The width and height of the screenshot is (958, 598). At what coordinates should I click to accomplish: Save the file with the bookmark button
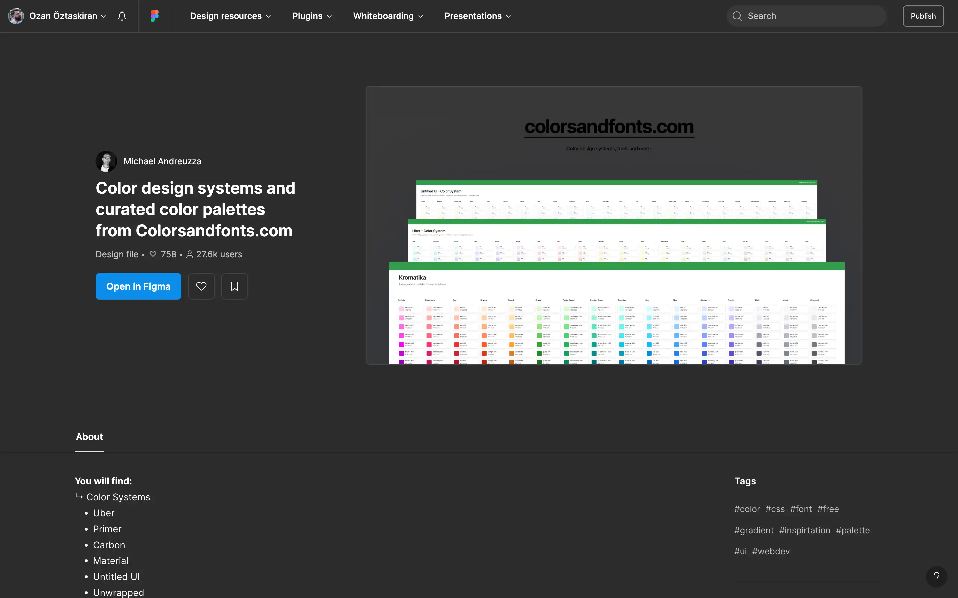235,286
